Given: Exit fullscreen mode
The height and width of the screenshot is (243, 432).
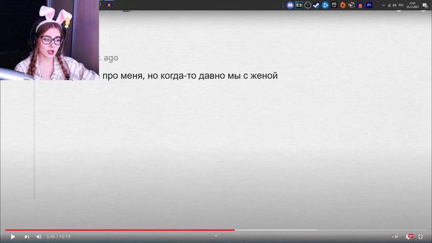Looking at the screenshot, I should tap(421, 236).
